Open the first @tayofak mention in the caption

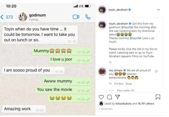(127, 27)
